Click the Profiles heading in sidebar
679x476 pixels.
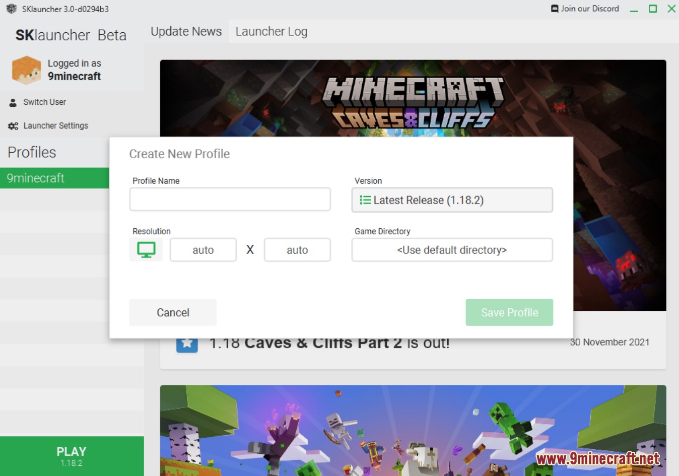pos(32,152)
